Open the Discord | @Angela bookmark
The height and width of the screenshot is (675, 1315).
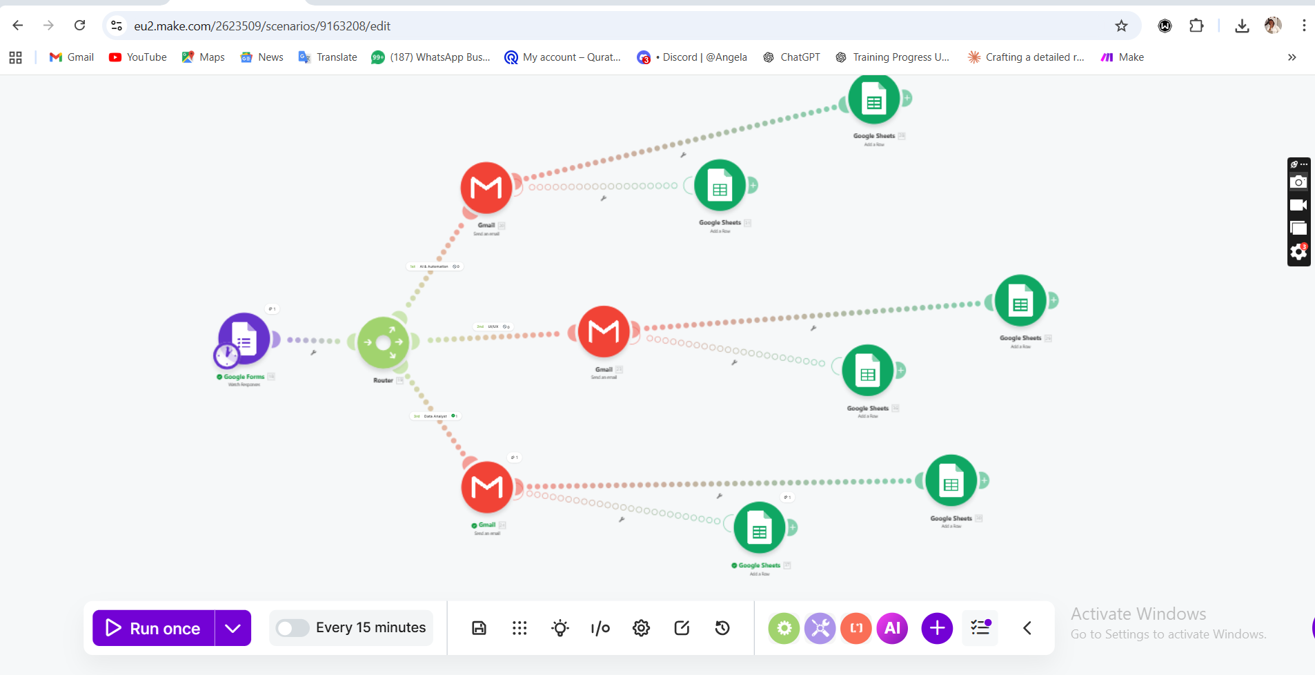click(x=693, y=57)
